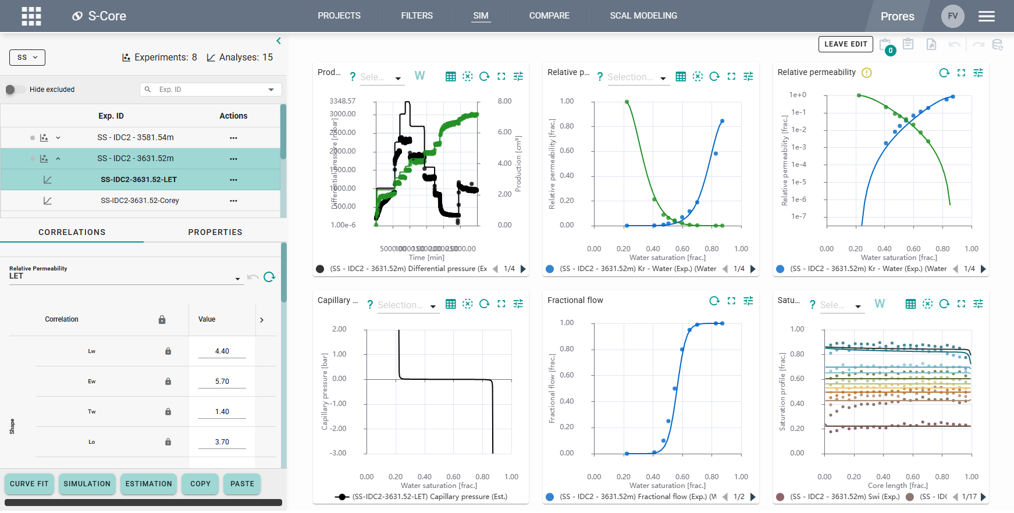Run the SIMULATION button

[87, 484]
